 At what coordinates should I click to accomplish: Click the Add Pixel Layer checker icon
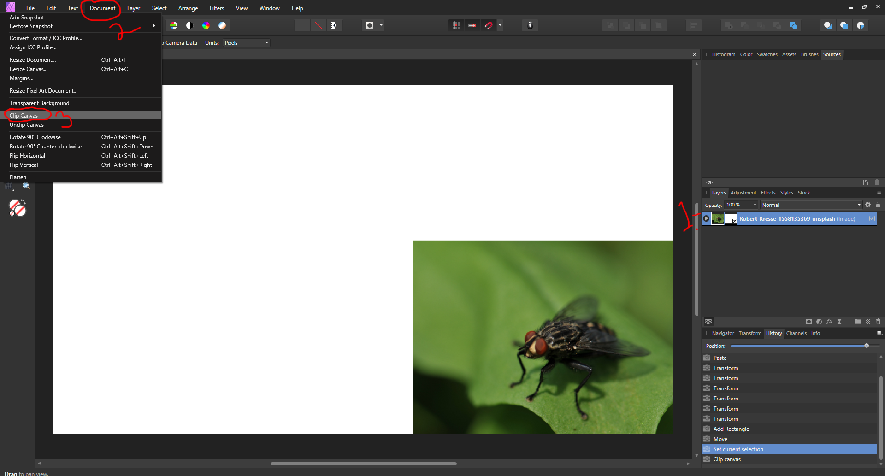tap(868, 322)
